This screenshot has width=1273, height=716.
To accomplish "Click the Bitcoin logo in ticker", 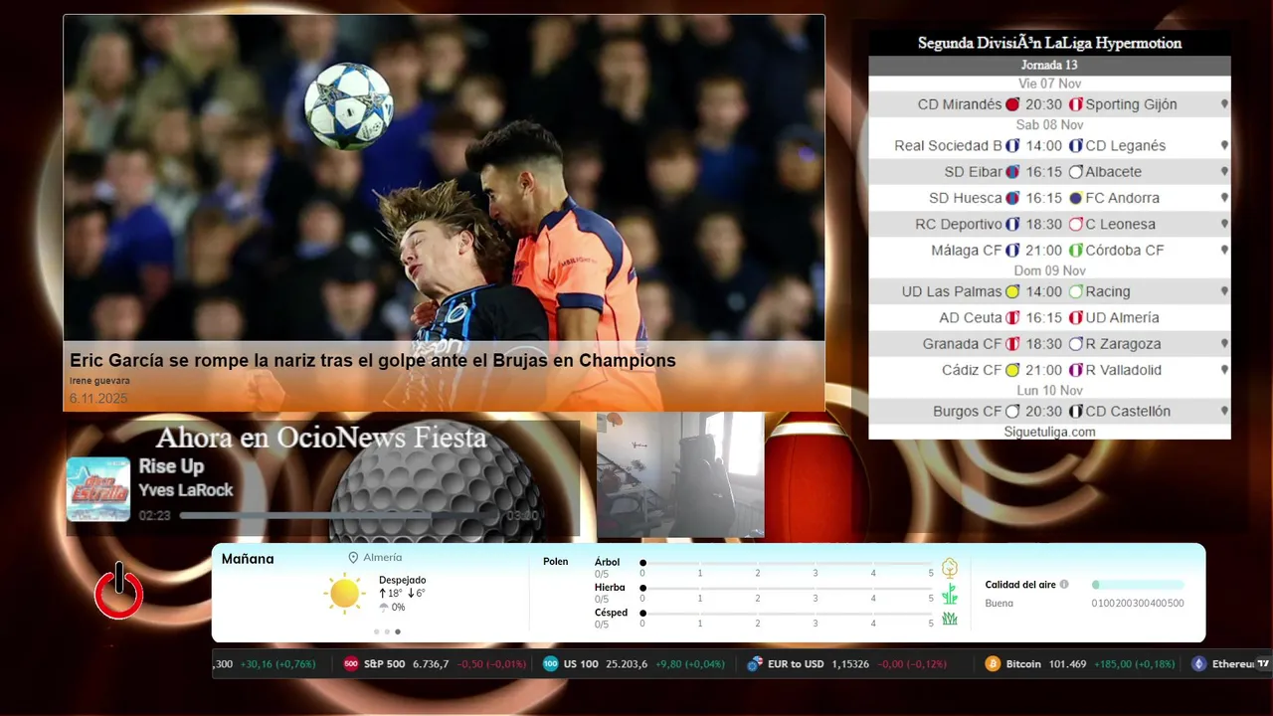I will click(x=992, y=664).
